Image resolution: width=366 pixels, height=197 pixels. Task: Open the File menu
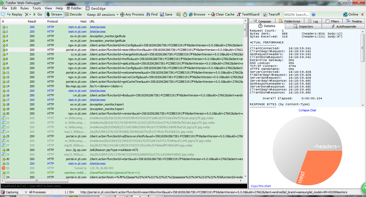tap(5, 8)
